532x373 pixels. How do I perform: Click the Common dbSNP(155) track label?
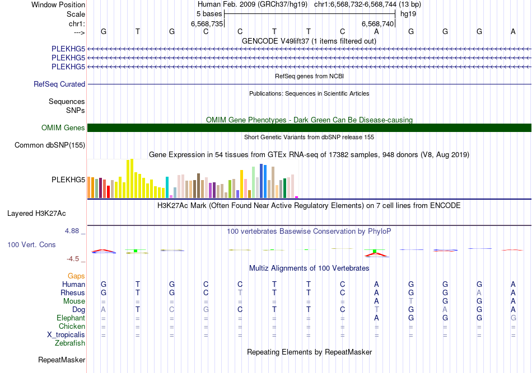50,145
